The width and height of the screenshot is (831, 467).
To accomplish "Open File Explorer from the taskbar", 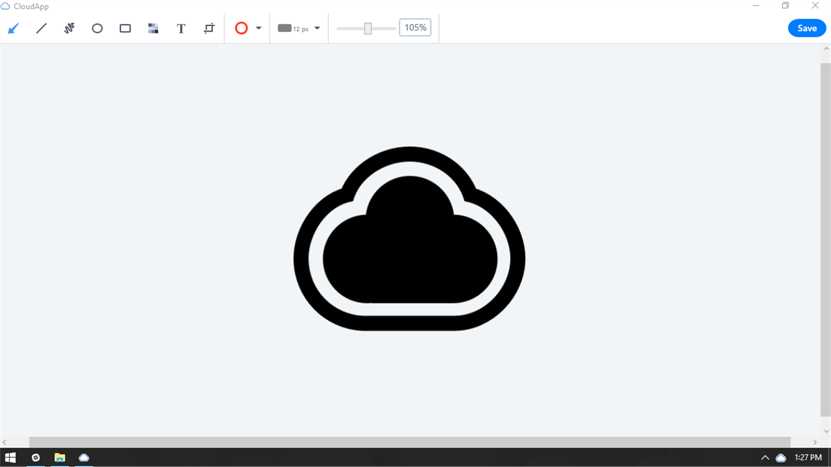I will pyautogui.click(x=59, y=458).
